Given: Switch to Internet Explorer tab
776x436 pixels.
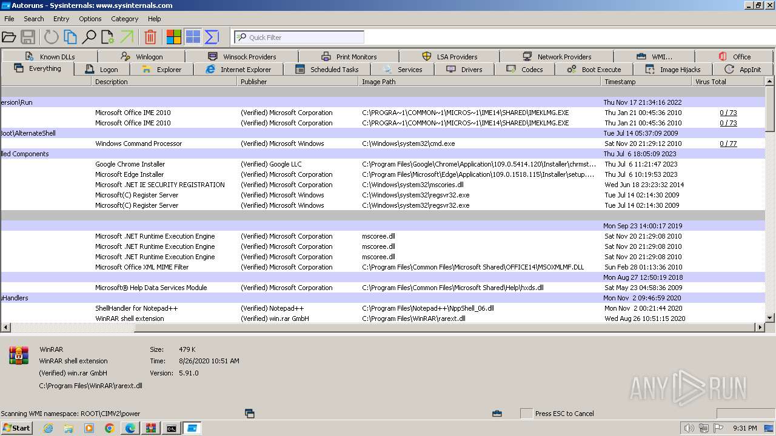Looking at the screenshot, I should [239, 69].
